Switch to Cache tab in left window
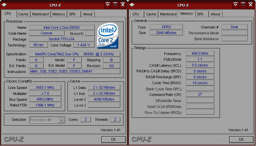Image resolution: width=256 pixels, height=146 pixels. [x=23, y=14]
